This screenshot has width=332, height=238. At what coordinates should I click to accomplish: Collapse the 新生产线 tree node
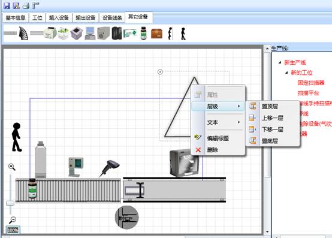(280, 62)
